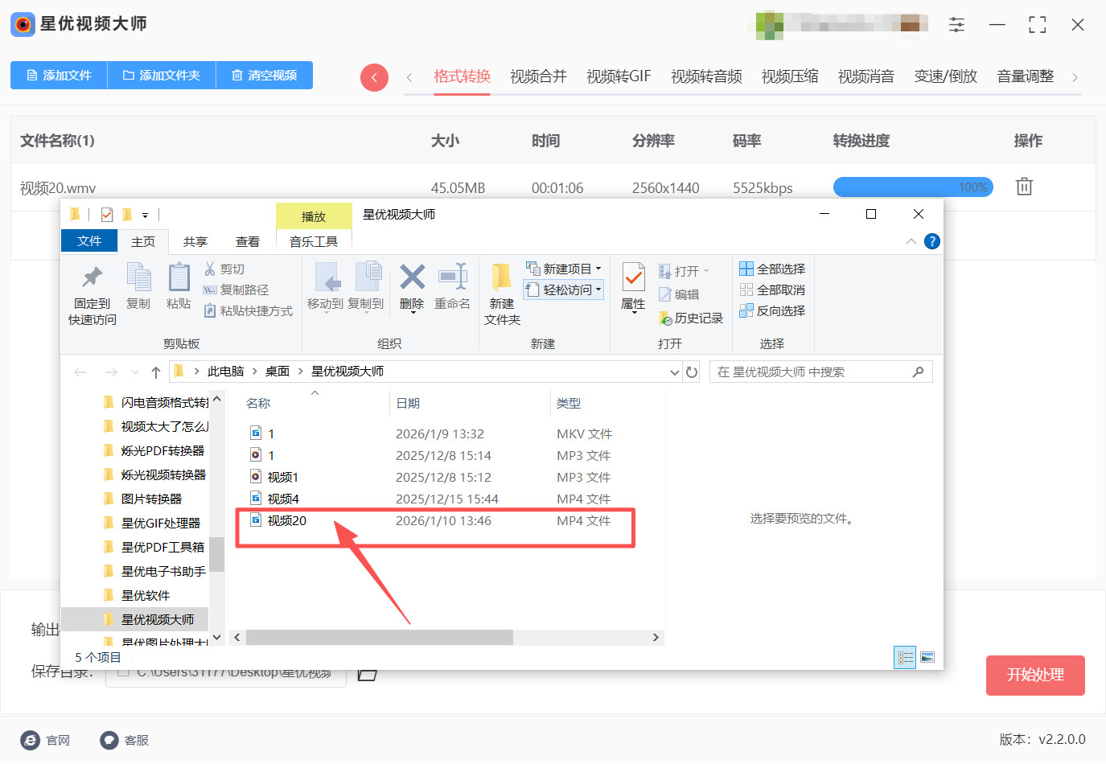This screenshot has height=764, width=1106.
Task: Open the address bar dropdown arrow
Action: [675, 372]
